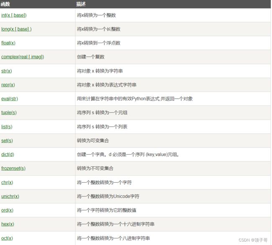The width and height of the screenshot is (272, 245).
Task: Select the text 将x转换为一个整数
Action: click(x=96, y=15)
